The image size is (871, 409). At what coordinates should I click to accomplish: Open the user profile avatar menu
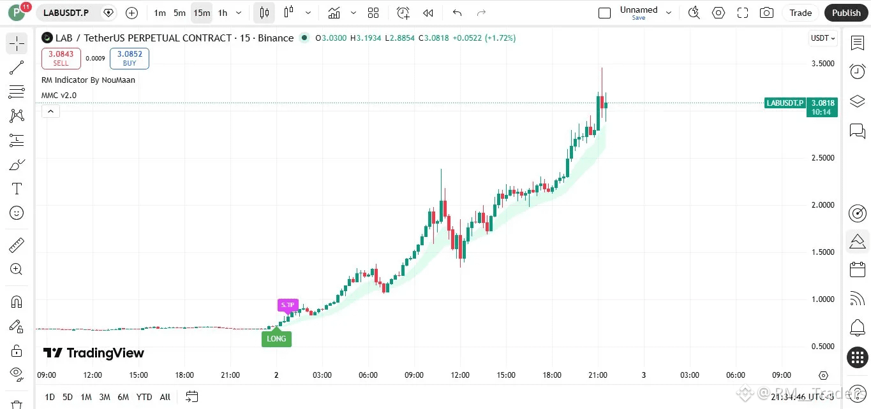pos(17,13)
